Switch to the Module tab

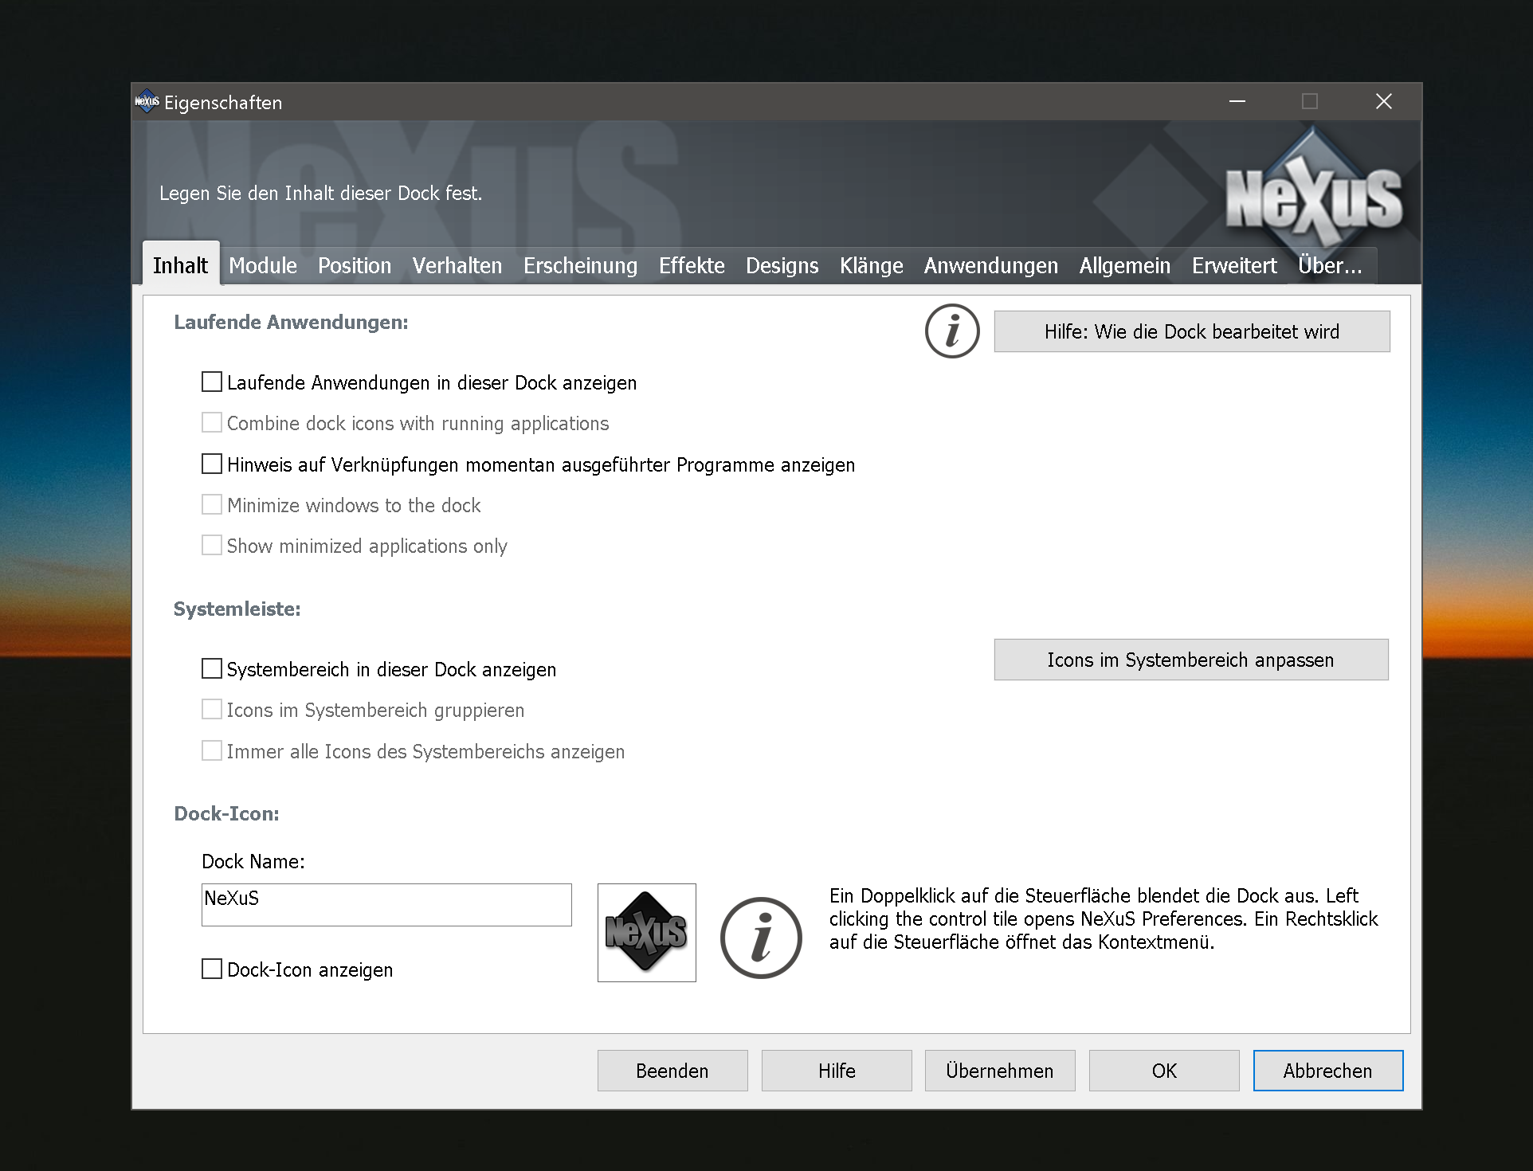(x=262, y=265)
